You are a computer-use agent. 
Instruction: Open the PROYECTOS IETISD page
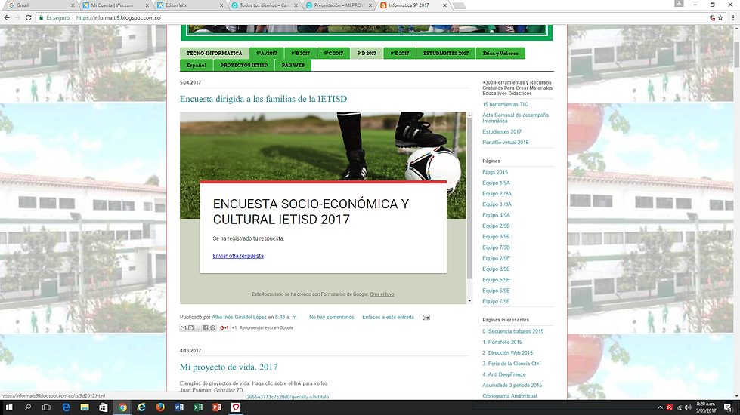(x=244, y=66)
